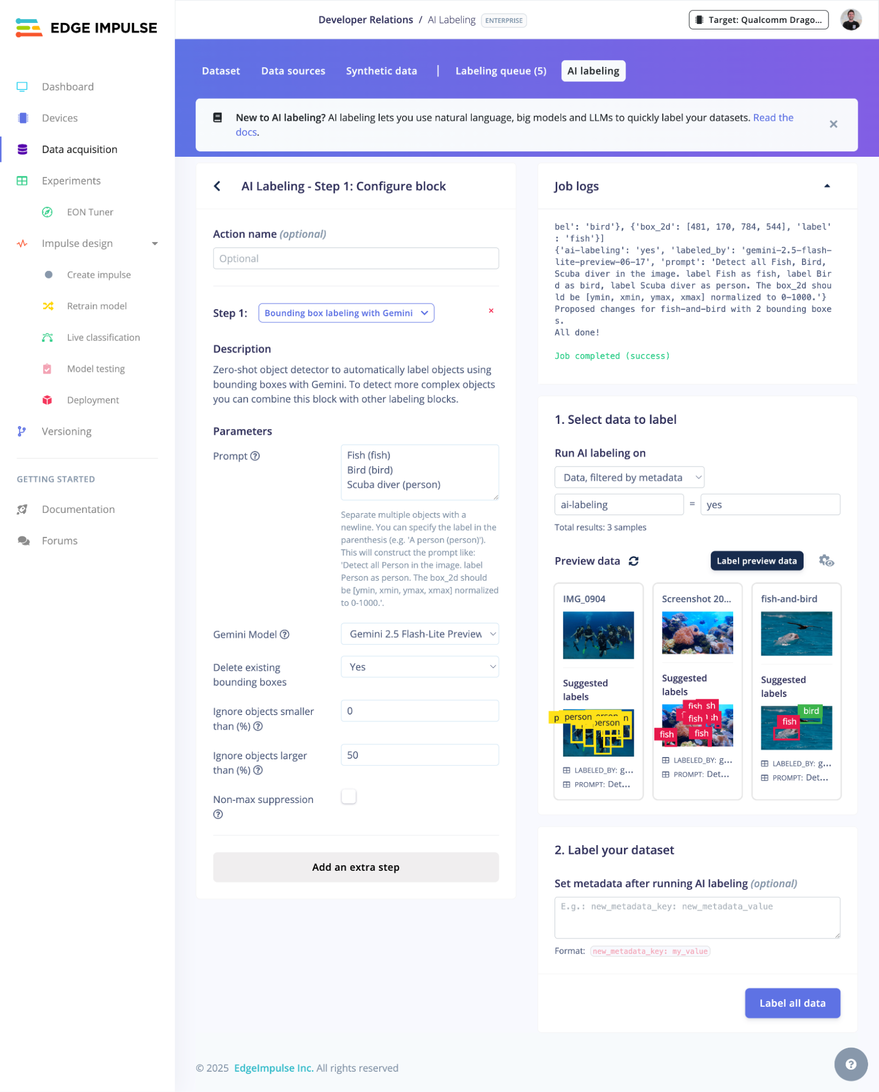
Task: Click the Label all data button
Action: click(x=792, y=1002)
